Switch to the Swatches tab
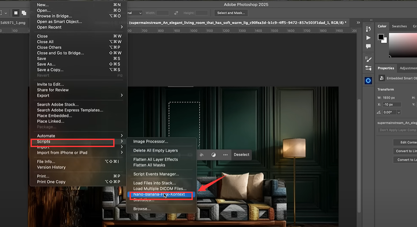Viewport: 417px width, 227px height. (x=399, y=26)
